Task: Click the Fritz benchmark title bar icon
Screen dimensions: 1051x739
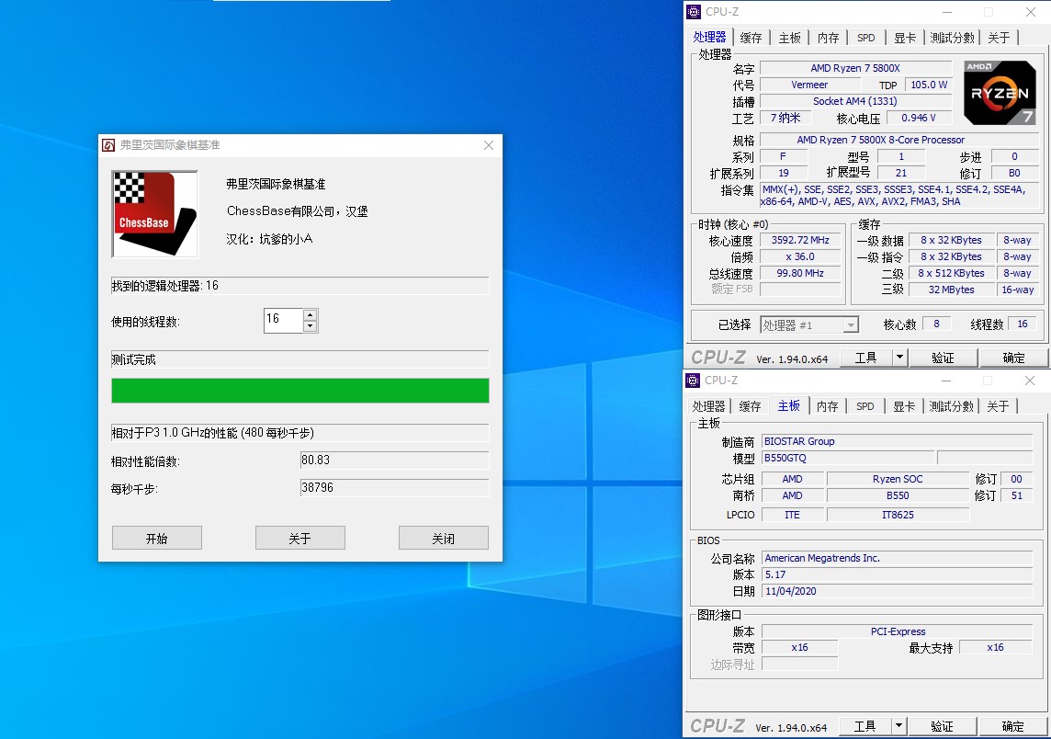Action: pos(108,145)
